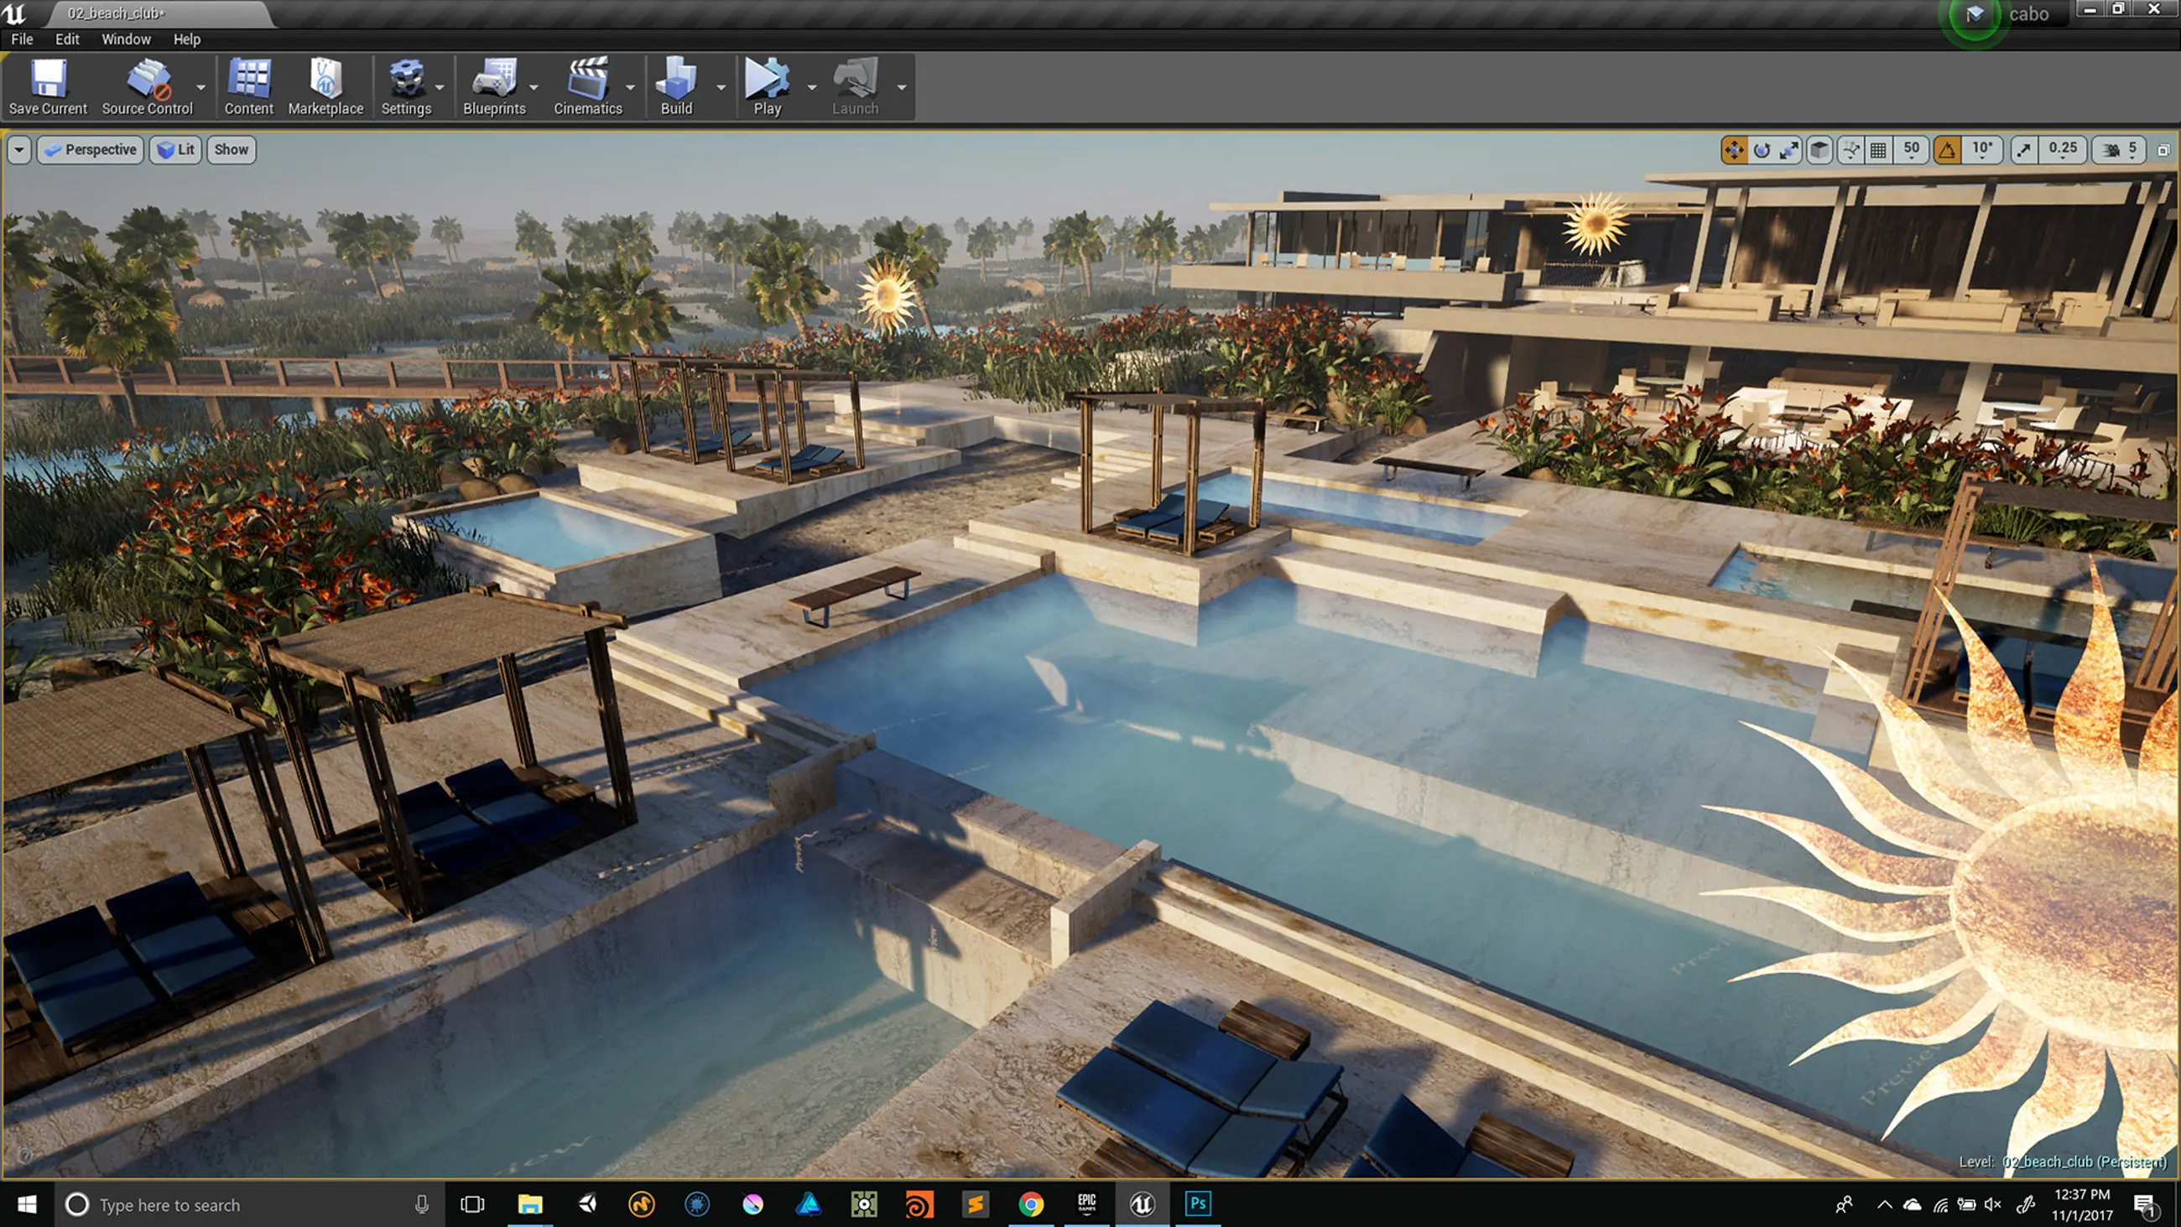Expand the Source Control dropdown arrow
Viewport: 2181px width, 1227px height.
[200, 87]
